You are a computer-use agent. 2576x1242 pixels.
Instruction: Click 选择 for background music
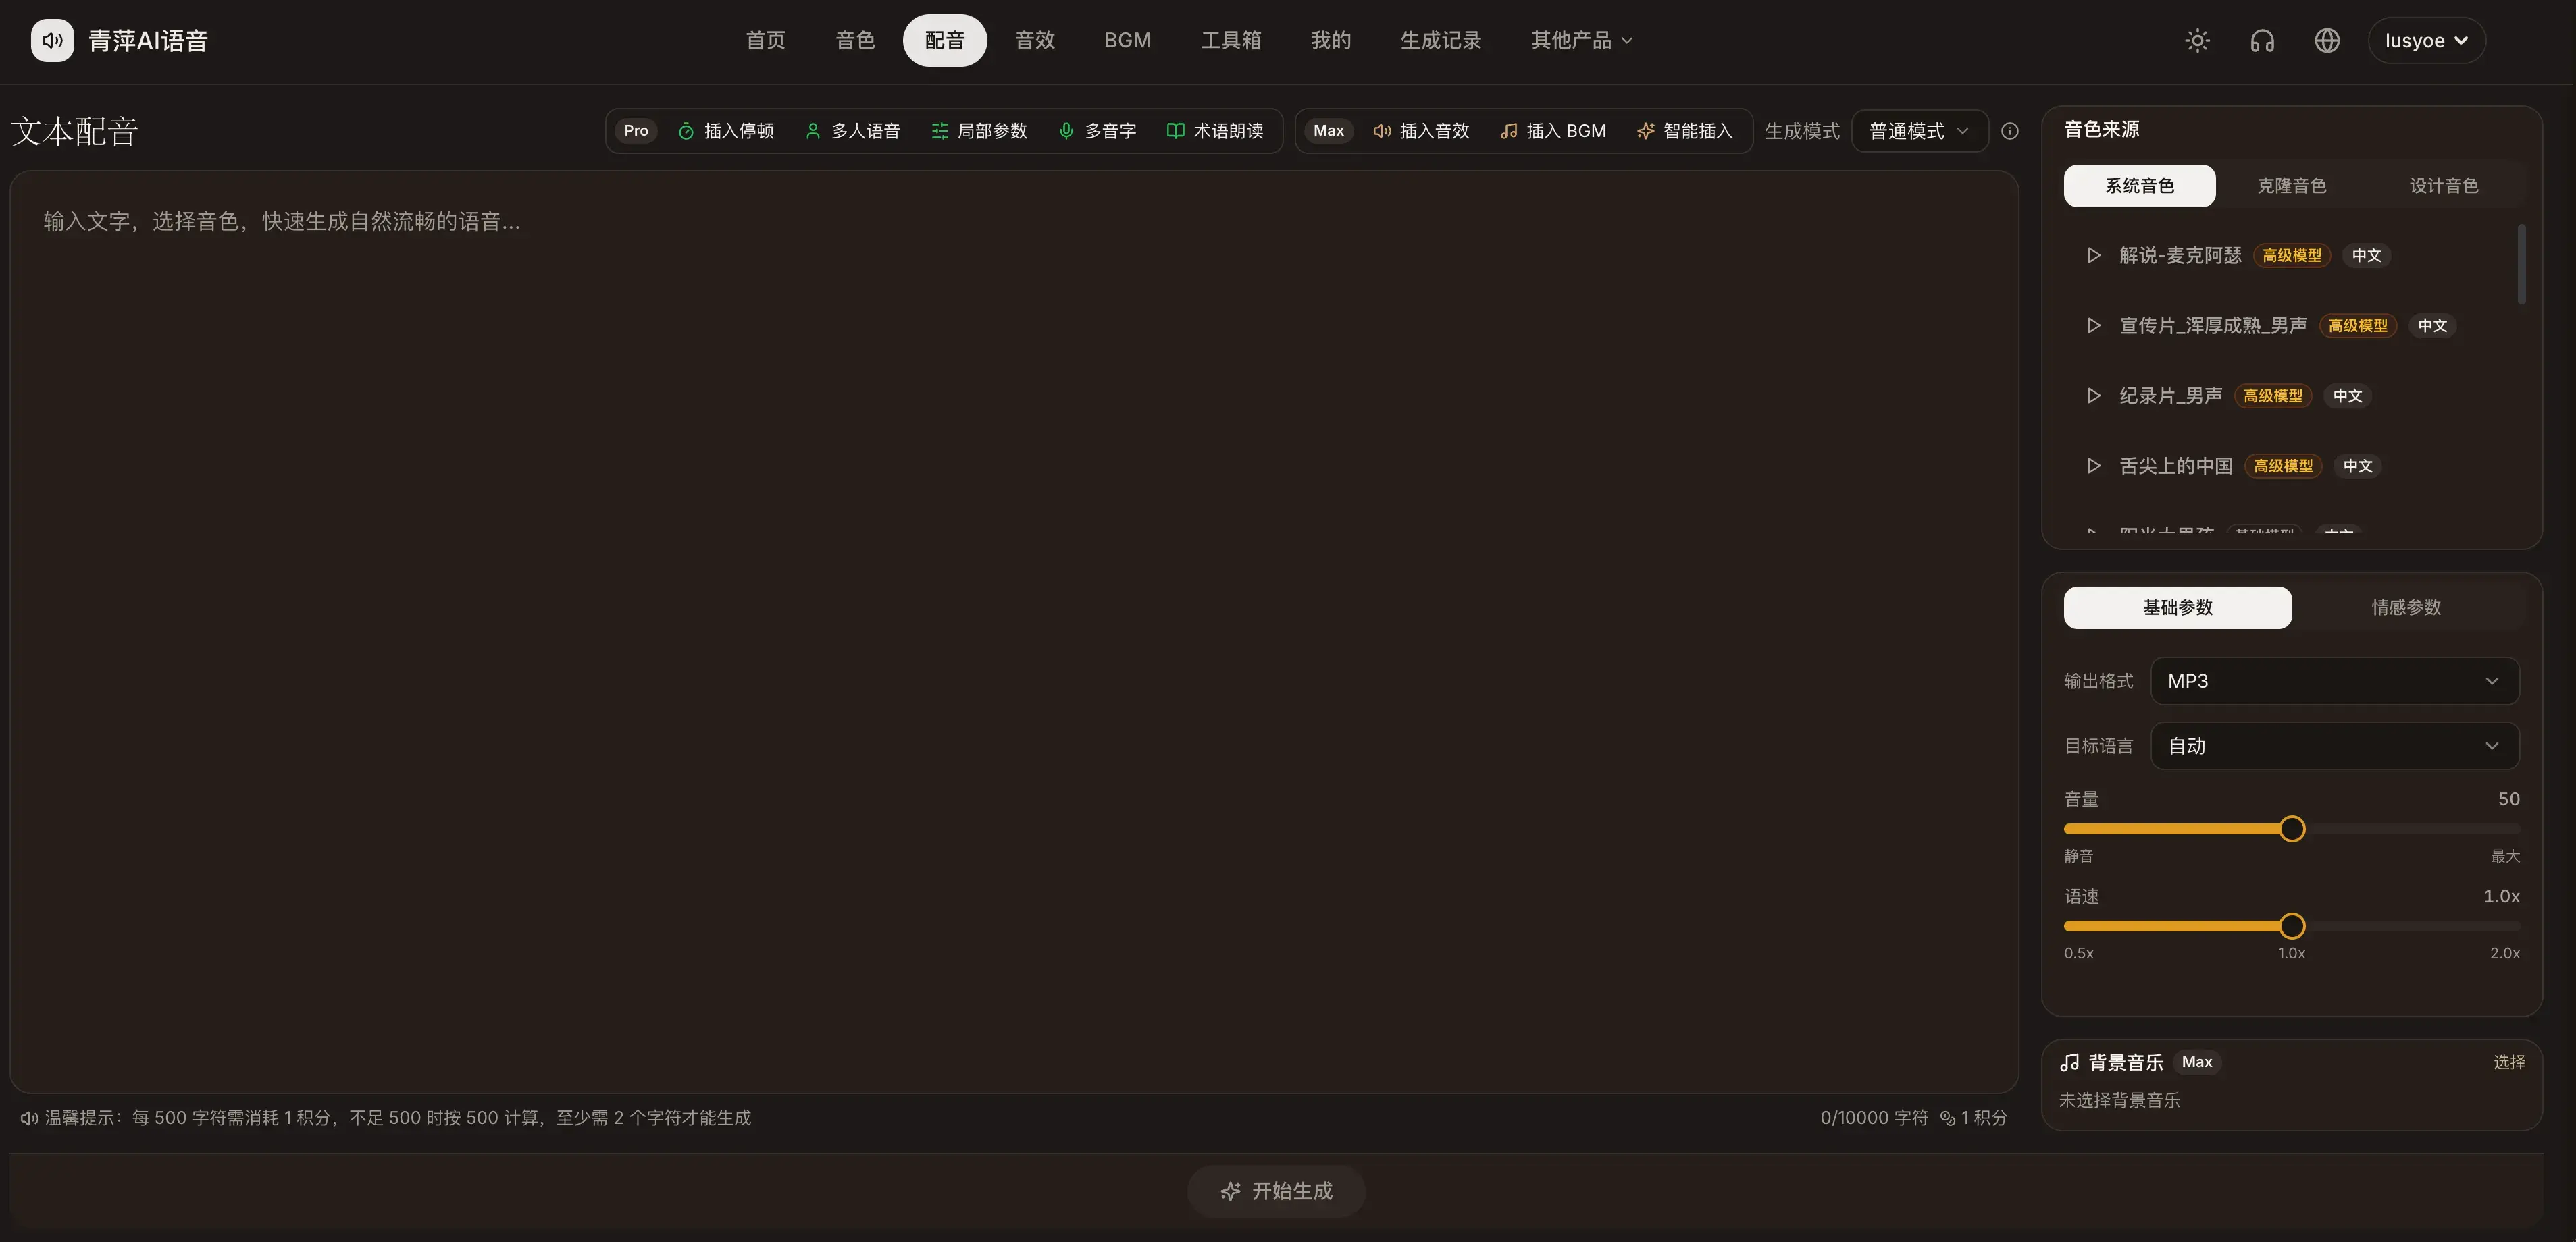pyautogui.click(x=2508, y=1062)
